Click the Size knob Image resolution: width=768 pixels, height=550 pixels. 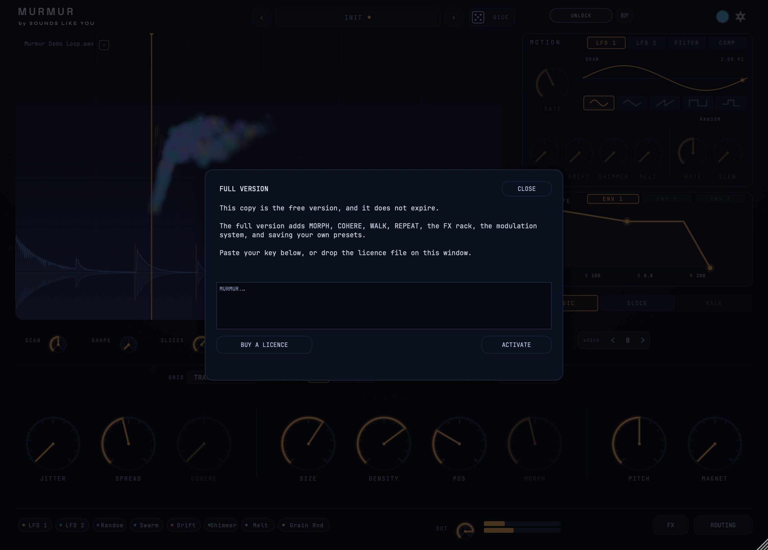pos(308,444)
